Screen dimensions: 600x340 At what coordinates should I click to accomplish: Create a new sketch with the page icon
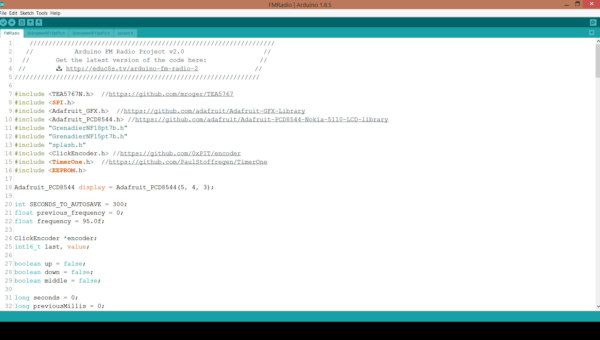[22, 22]
